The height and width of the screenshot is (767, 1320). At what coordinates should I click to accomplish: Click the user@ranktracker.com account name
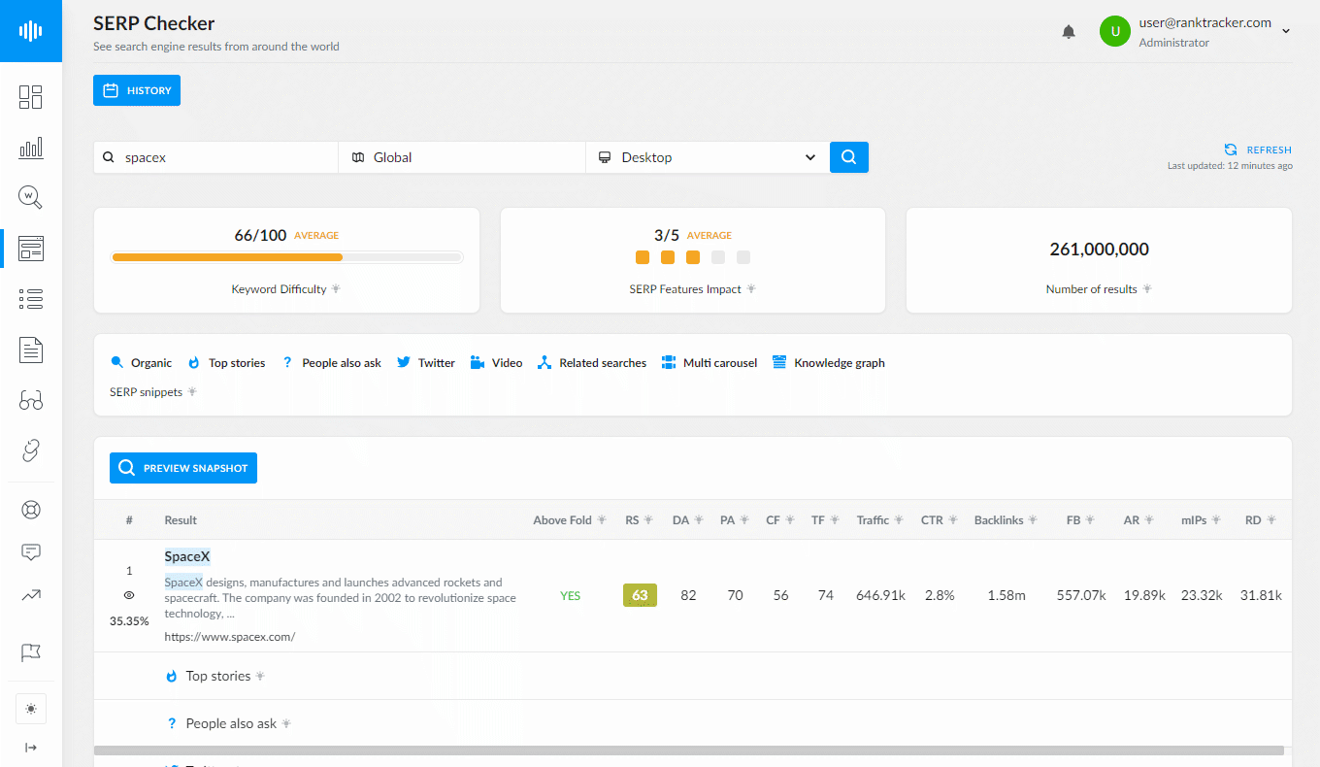(x=1204, y=23)
